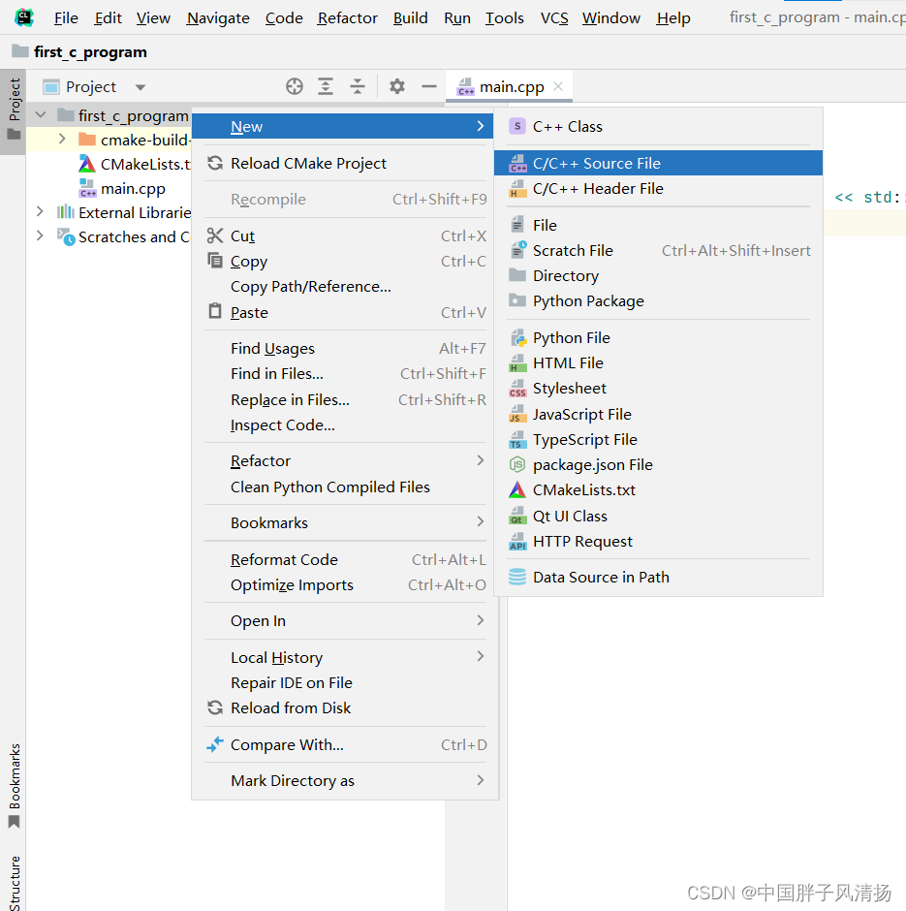Open Project panel gear settings

click(396, 86)
